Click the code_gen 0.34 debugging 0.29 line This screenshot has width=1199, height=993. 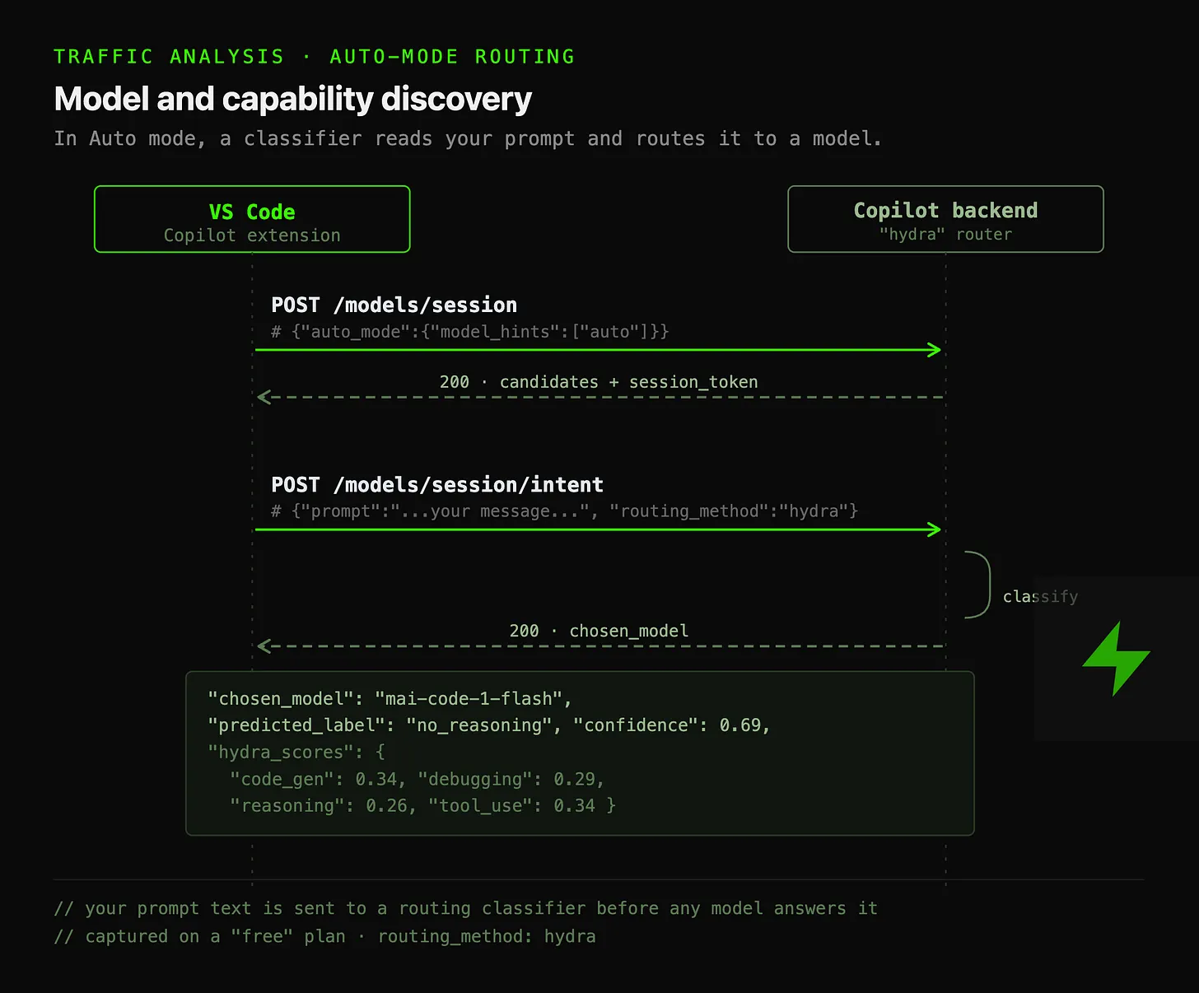[x=417, y=779]
